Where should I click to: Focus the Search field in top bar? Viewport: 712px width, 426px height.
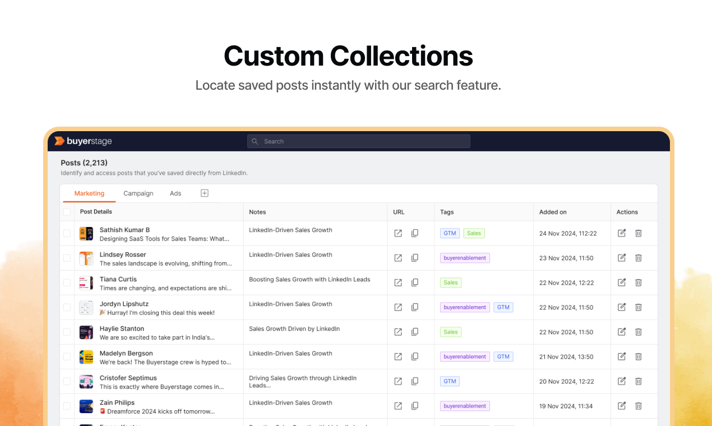tap(359, 141)
